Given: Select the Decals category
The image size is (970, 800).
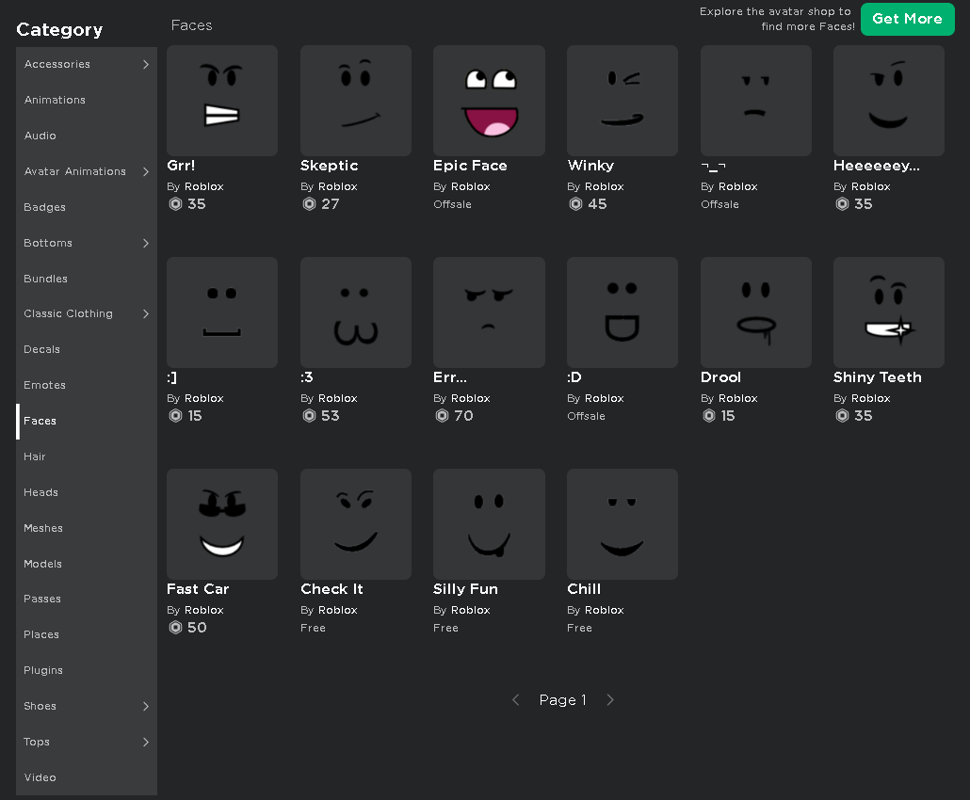Looking at the screenshot, I should [87, 349].
